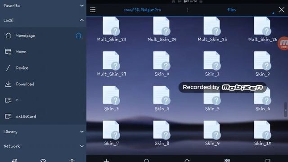Close the current window tab
This screenshot has height=162, width=288.
pos(282,10)
